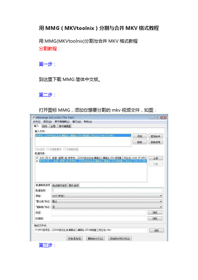Click the 追加合并 button
The height and width of the screenshot is (280, 198).
tap(156, 136)
